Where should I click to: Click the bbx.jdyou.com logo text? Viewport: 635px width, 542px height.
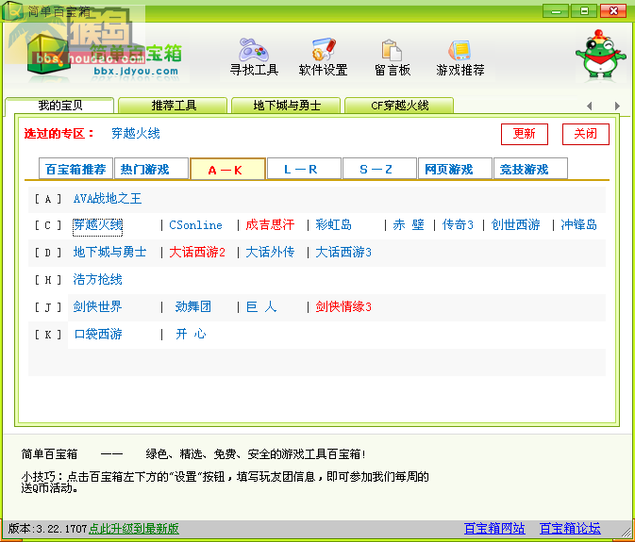click(136, 72)
